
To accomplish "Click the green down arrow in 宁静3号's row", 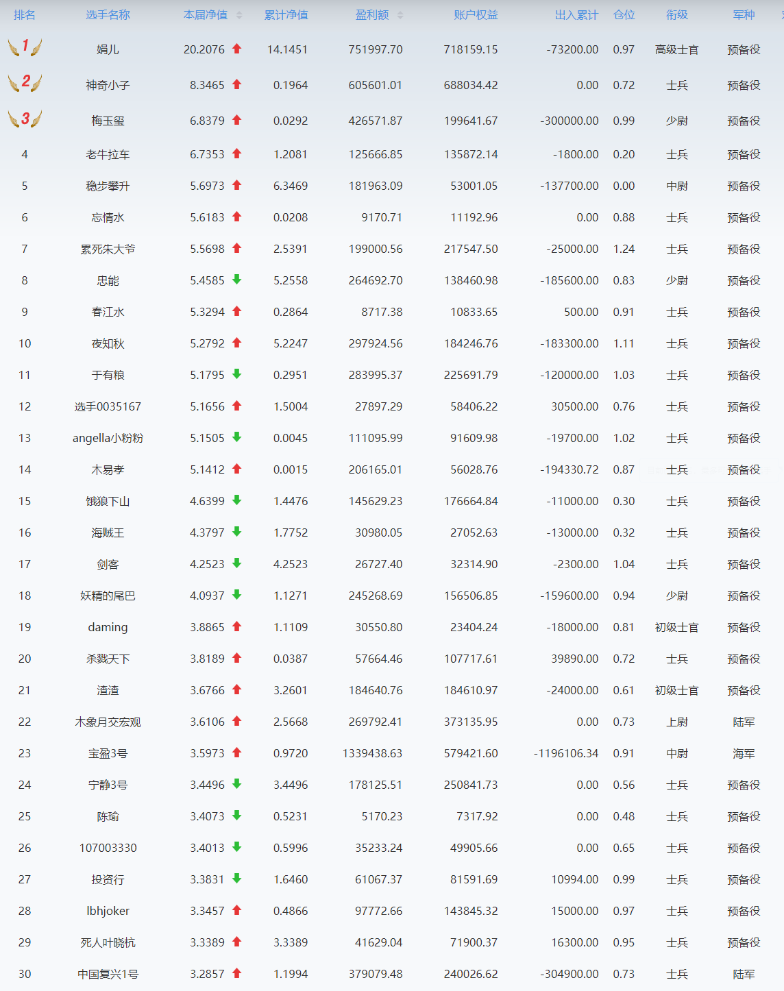I will coord(236,784).
